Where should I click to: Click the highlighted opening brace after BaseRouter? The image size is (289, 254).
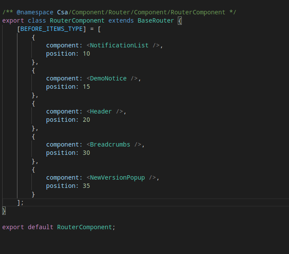coord(180,20)
